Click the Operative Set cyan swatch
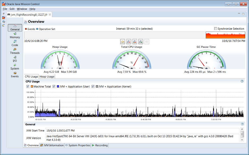 pos(37,29)
